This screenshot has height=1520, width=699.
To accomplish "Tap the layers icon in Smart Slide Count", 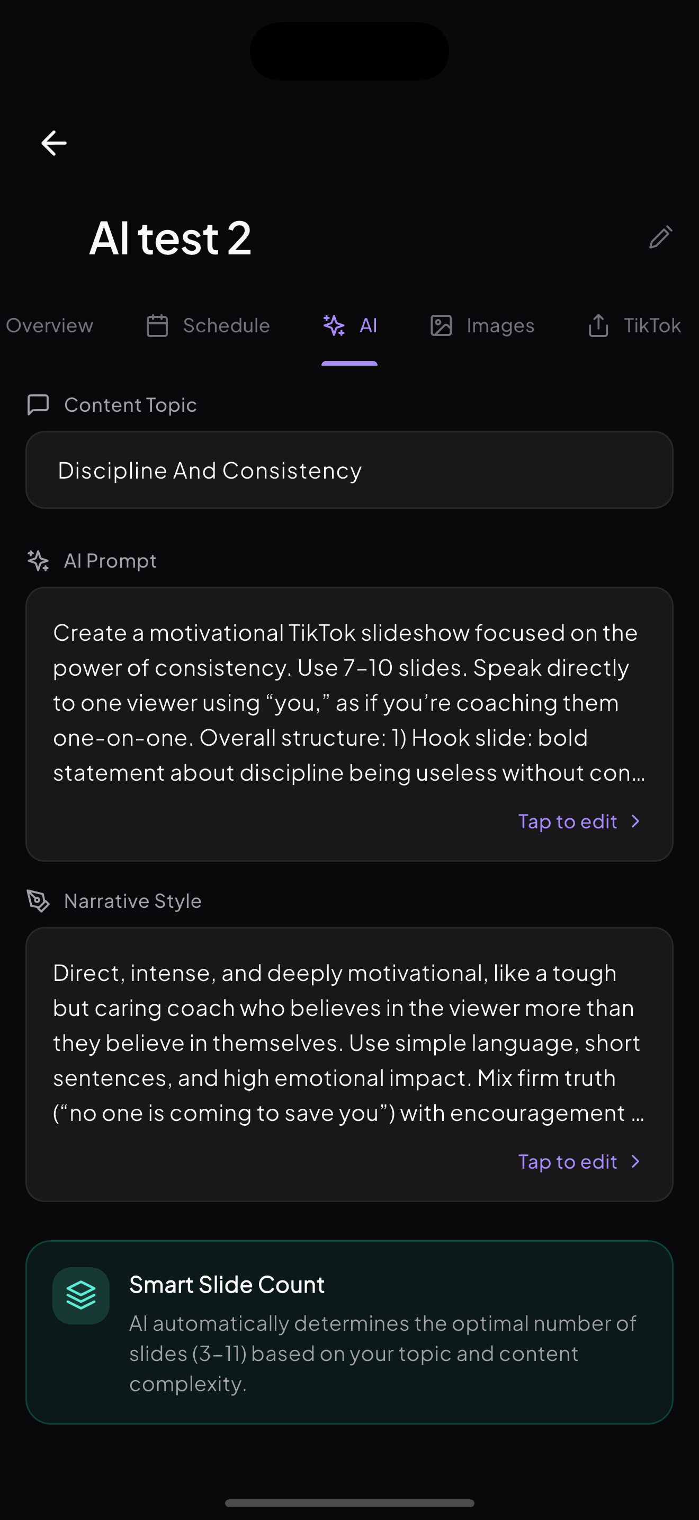I will (x=80, y=1296).
